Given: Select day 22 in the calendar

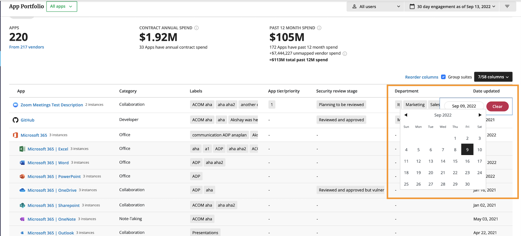Looking at the screenshot, I should pos(455,172).
